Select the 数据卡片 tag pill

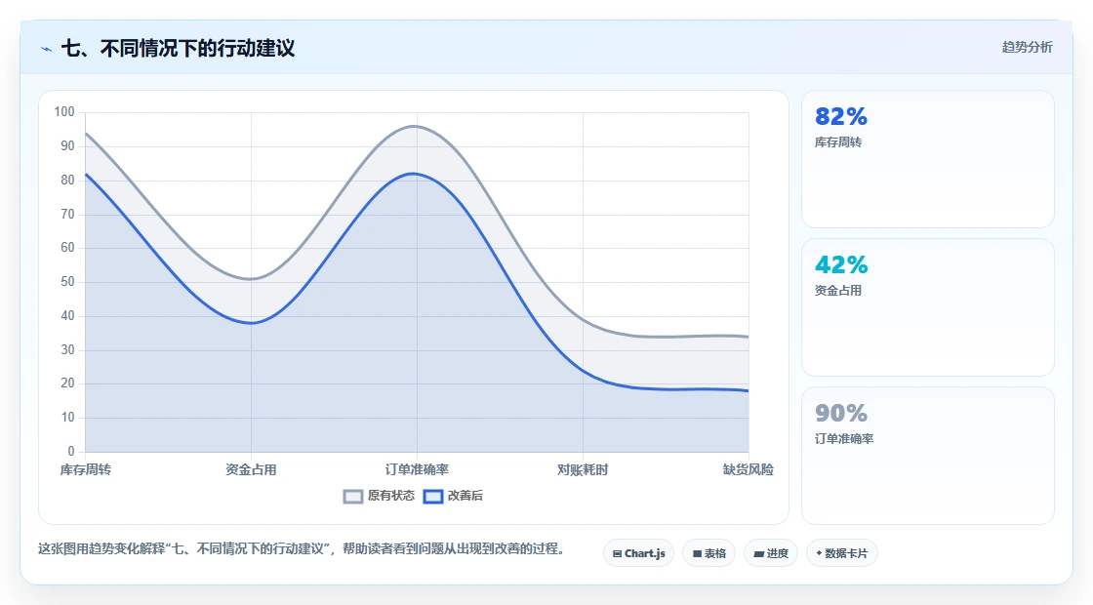tap(841, 553)
